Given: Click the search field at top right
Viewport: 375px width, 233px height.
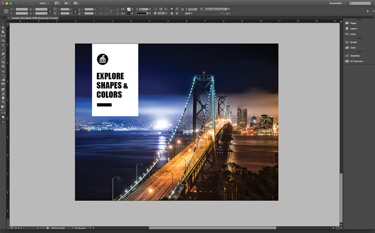Looking at the screenshot, I should pos(361,3).
